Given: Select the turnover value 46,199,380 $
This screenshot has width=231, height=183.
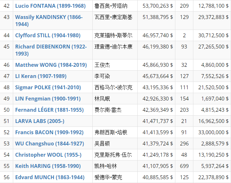Looking at the screenshot, I should (158, 47).
